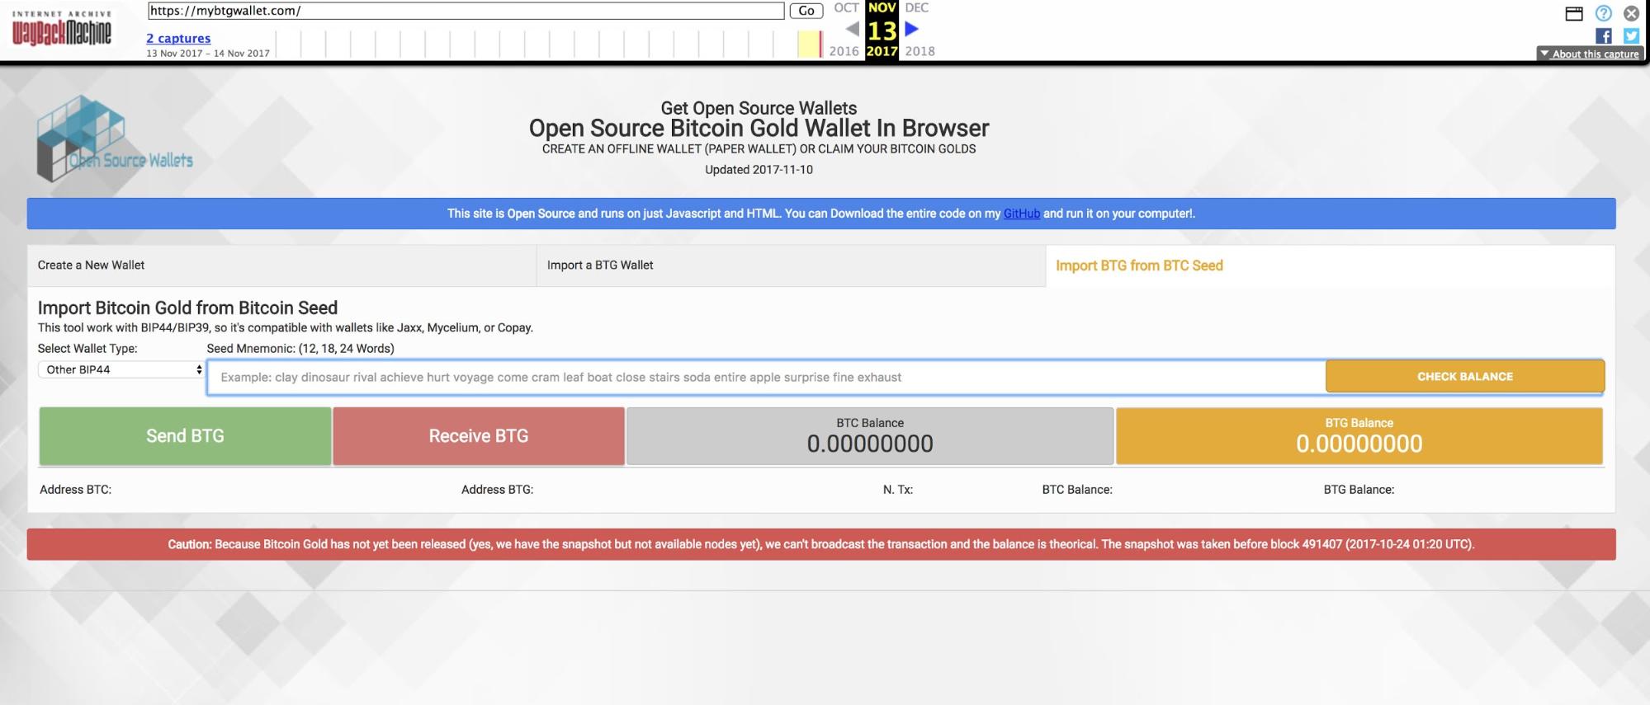Viewport: 1650px width, 705px height.
Task: Share capture on Twitter icon
Action: [1631, 35]
